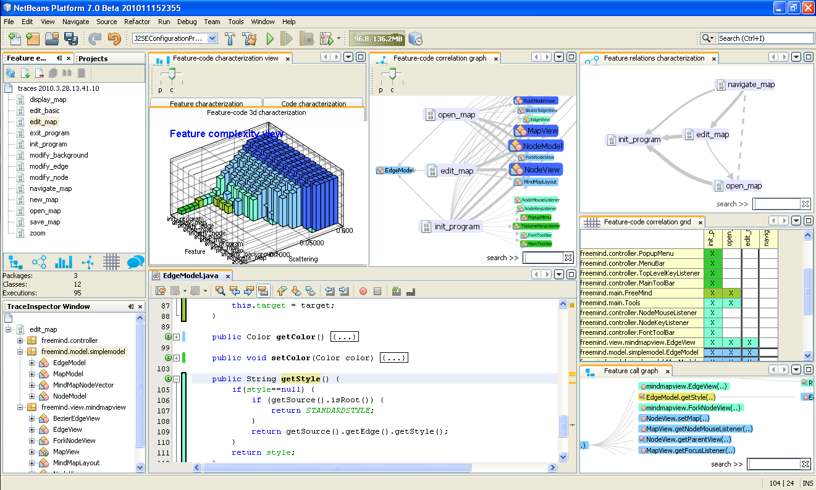Screen dimensions: 816x490
Task: Click the Feature characterization button
Action: [x=206, y=104]
